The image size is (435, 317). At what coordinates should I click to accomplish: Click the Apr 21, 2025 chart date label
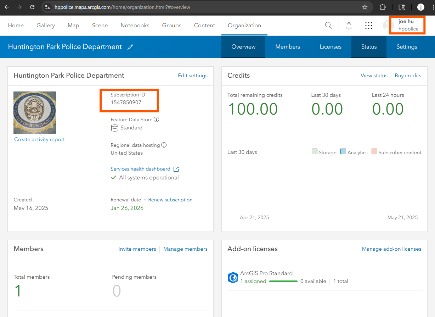tap(254, 217)
